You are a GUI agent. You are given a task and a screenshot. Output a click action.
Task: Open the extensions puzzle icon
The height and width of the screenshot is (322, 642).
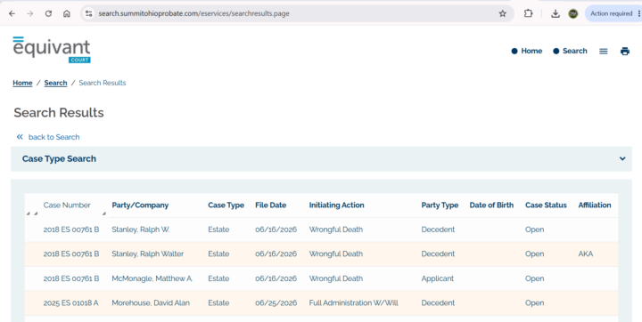[x=528, y=13]
